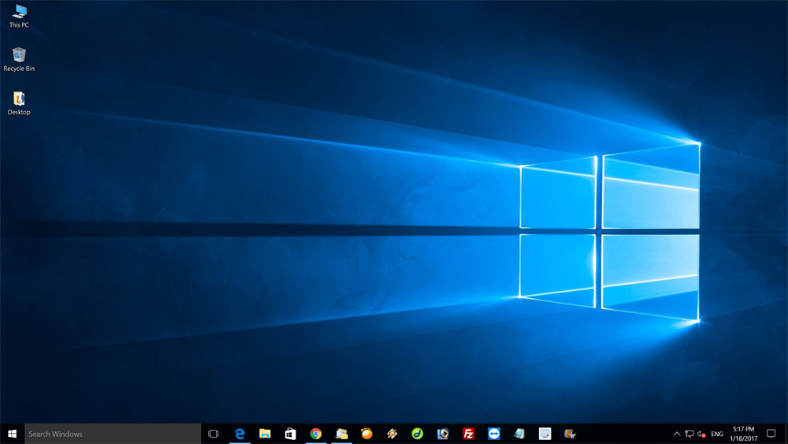Open the Action Center notifications icon
The width and height of the screenshot is (788, 444).
771,434
